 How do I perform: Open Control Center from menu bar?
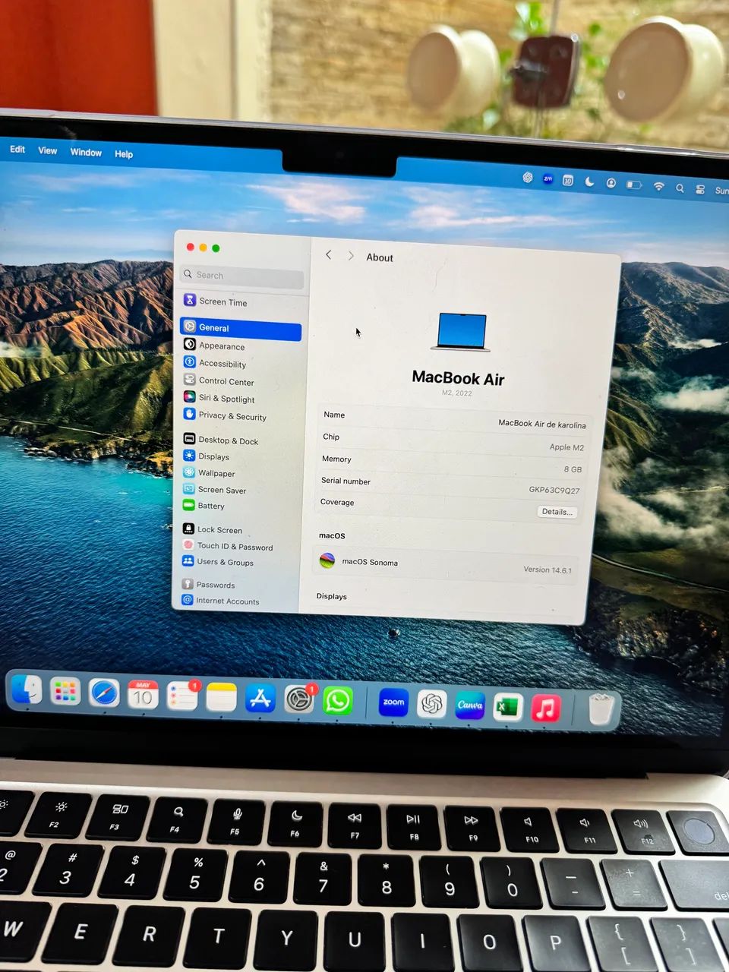(700, 189)
